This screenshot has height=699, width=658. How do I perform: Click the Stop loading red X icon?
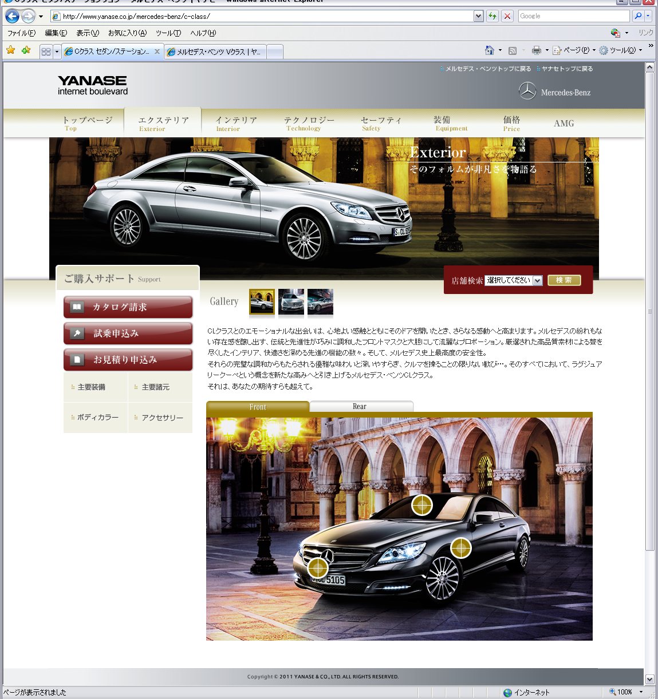507,16
